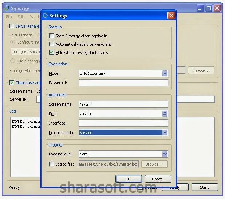Click Browse for configuration file in Synergy window
Image resolution: width=225 pixels, height=199 pixels.
click(201, 70)
